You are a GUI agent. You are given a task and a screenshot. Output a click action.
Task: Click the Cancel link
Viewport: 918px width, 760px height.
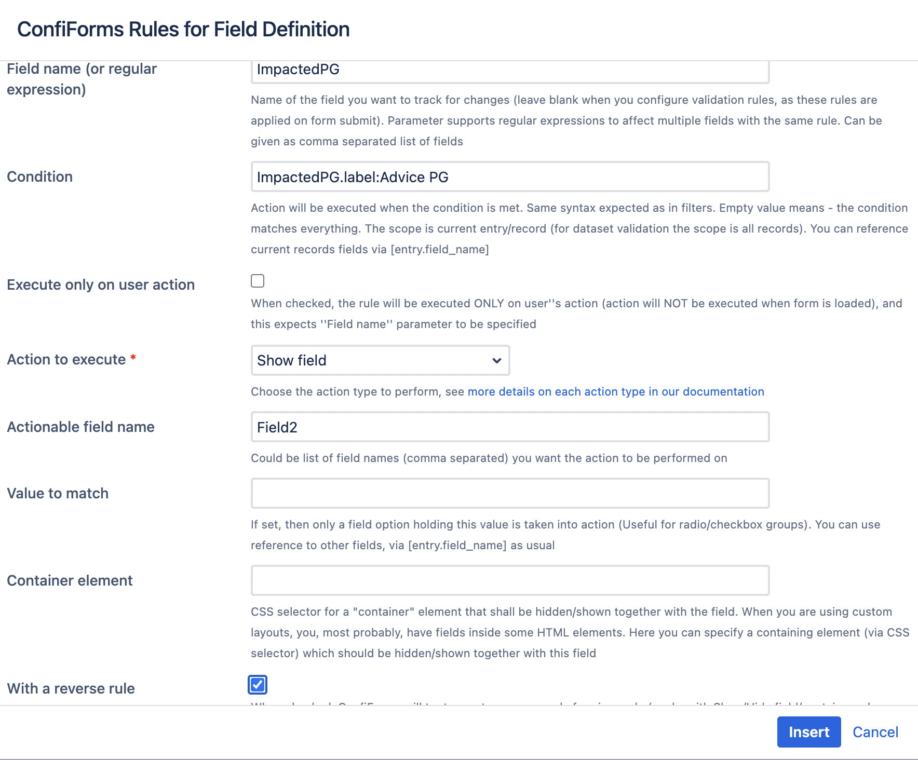coord(875,732)
